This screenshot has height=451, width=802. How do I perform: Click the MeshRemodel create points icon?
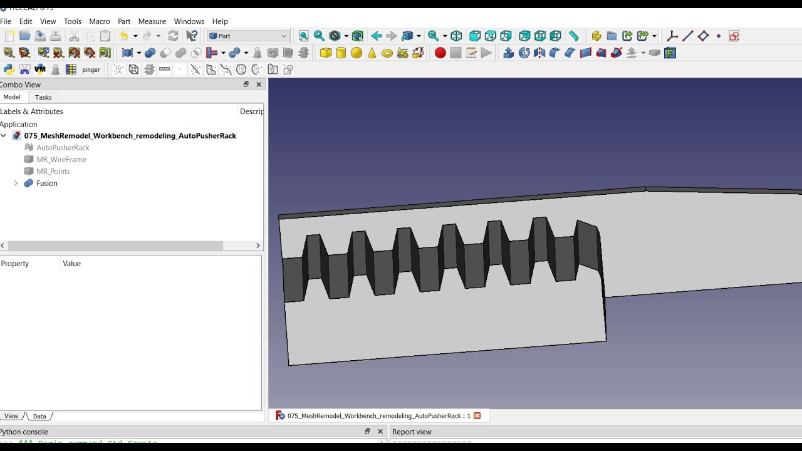click(x=118, y=70)
